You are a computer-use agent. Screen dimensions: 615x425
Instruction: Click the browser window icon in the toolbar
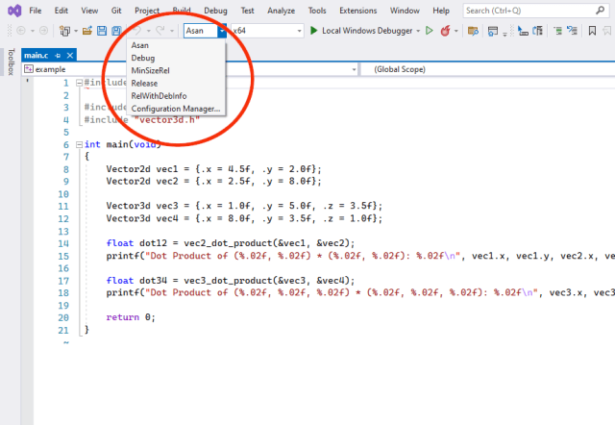[x=493, y=31]
